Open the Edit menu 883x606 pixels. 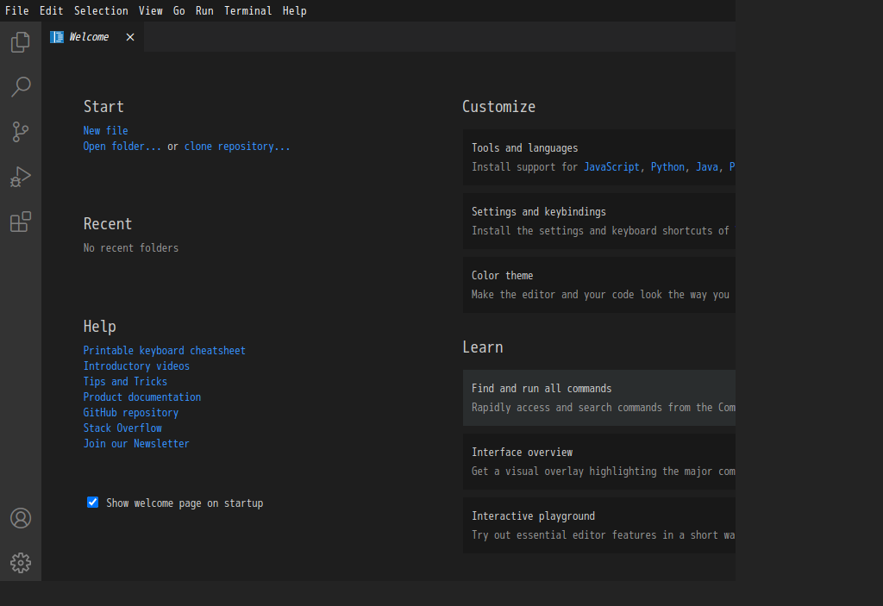(51, 10)
